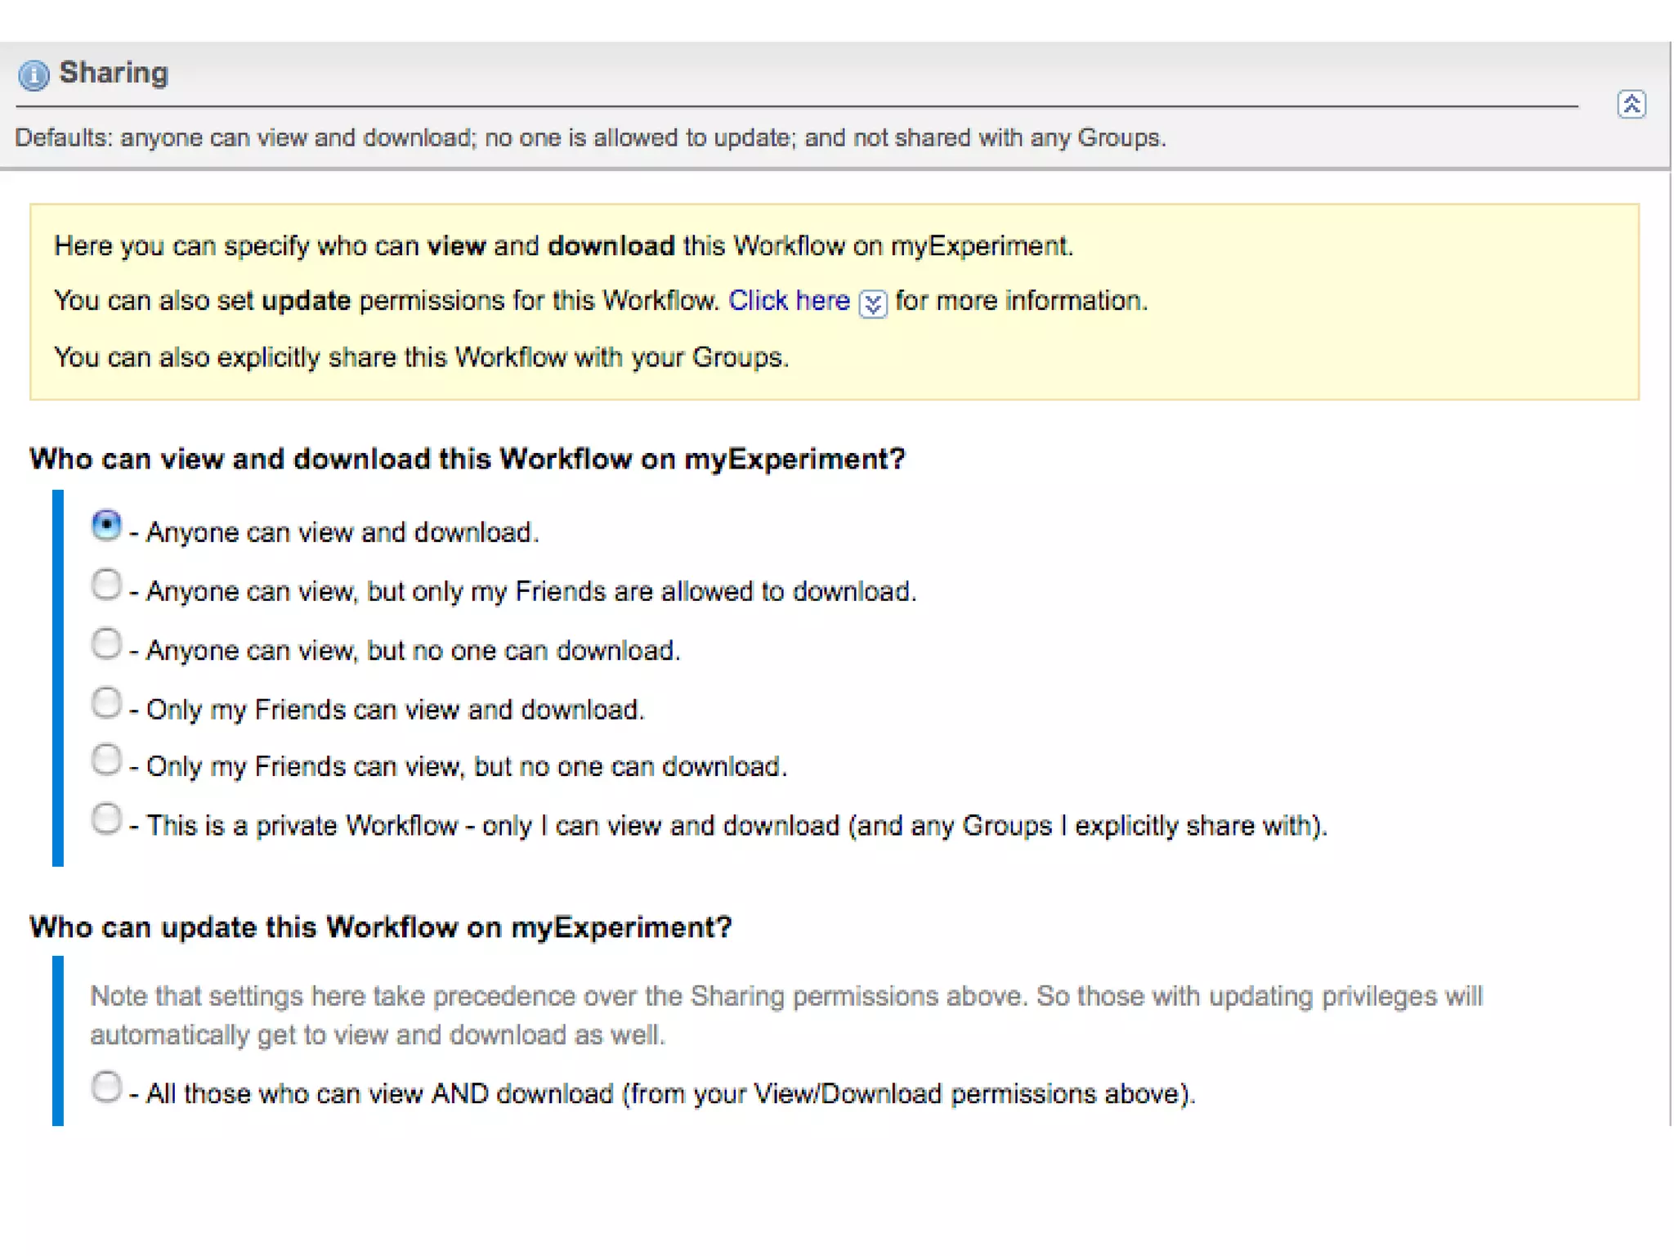Click heading 'Who can view and download this Workflow'
The width and height of the screenshot is (1674, 1256).
(467, 459)
